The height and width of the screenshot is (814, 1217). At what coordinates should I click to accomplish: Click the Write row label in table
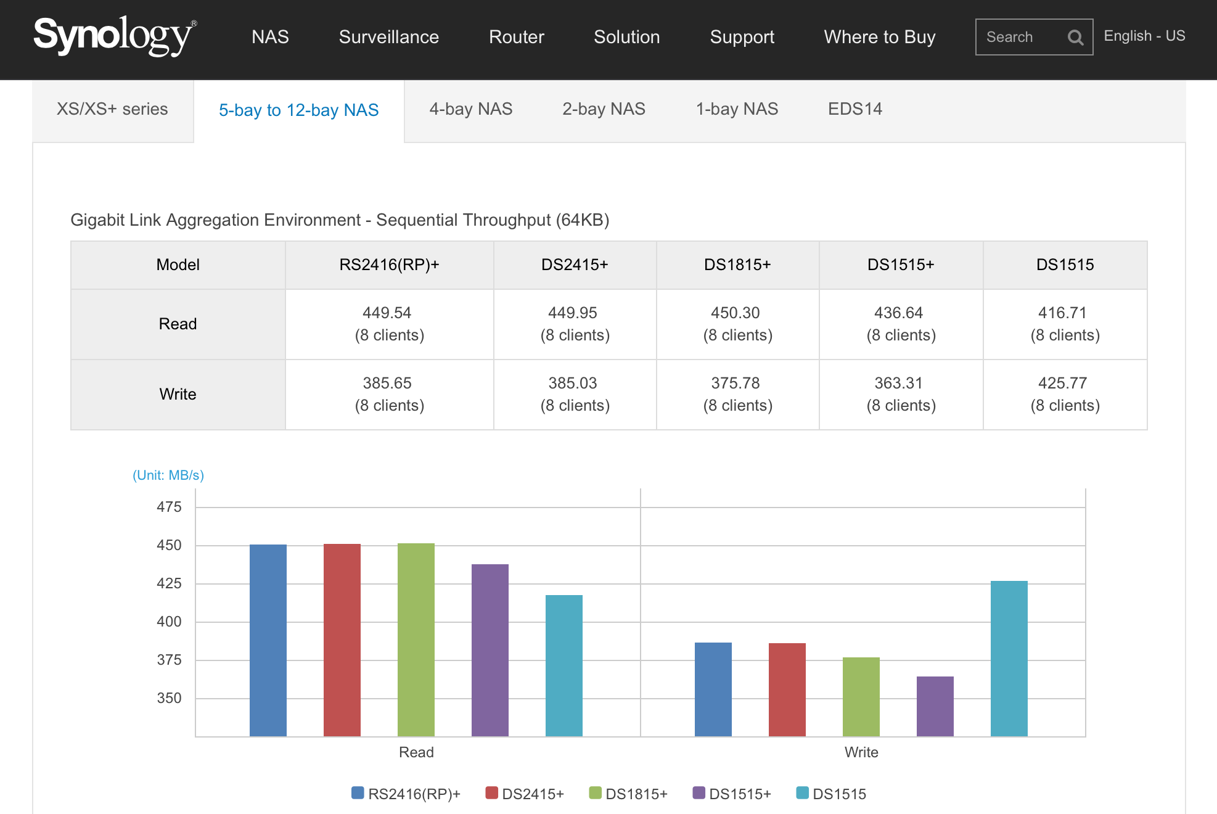click(x=178, y=395)
